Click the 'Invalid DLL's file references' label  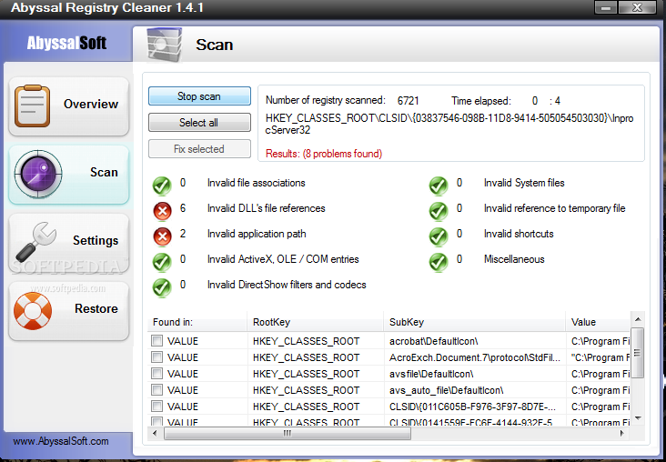pyautogui.click(x=266, y=208)
